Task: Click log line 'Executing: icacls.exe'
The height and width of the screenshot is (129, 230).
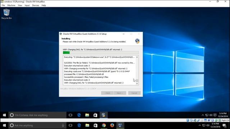Action: (97, 71)
